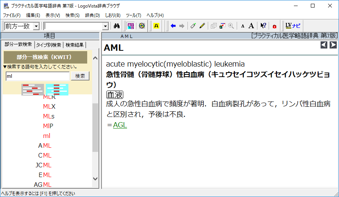Select lowercase ml entry in results
339x197 pixels.
[x=47, y=136]
